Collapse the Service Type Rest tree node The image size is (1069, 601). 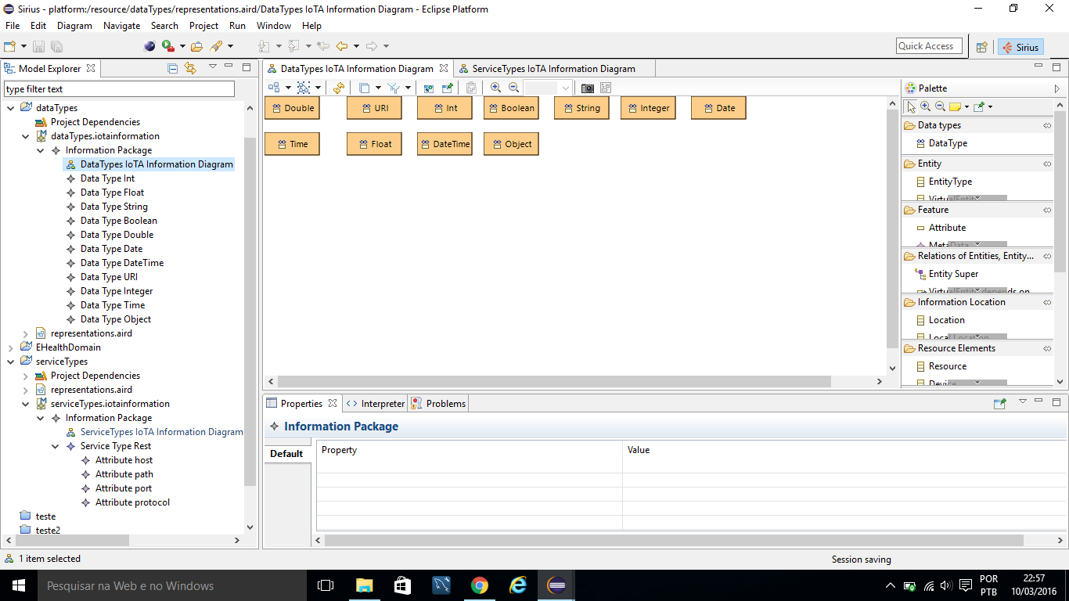(x=56, y=446)
